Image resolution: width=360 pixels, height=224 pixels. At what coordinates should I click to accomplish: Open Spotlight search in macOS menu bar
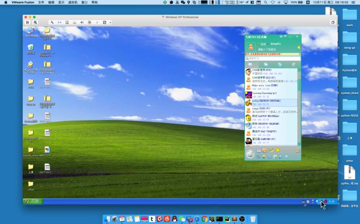coord(266,2)
